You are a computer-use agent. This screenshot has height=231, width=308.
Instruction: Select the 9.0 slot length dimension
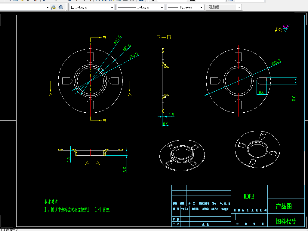(x=261, y=92)
